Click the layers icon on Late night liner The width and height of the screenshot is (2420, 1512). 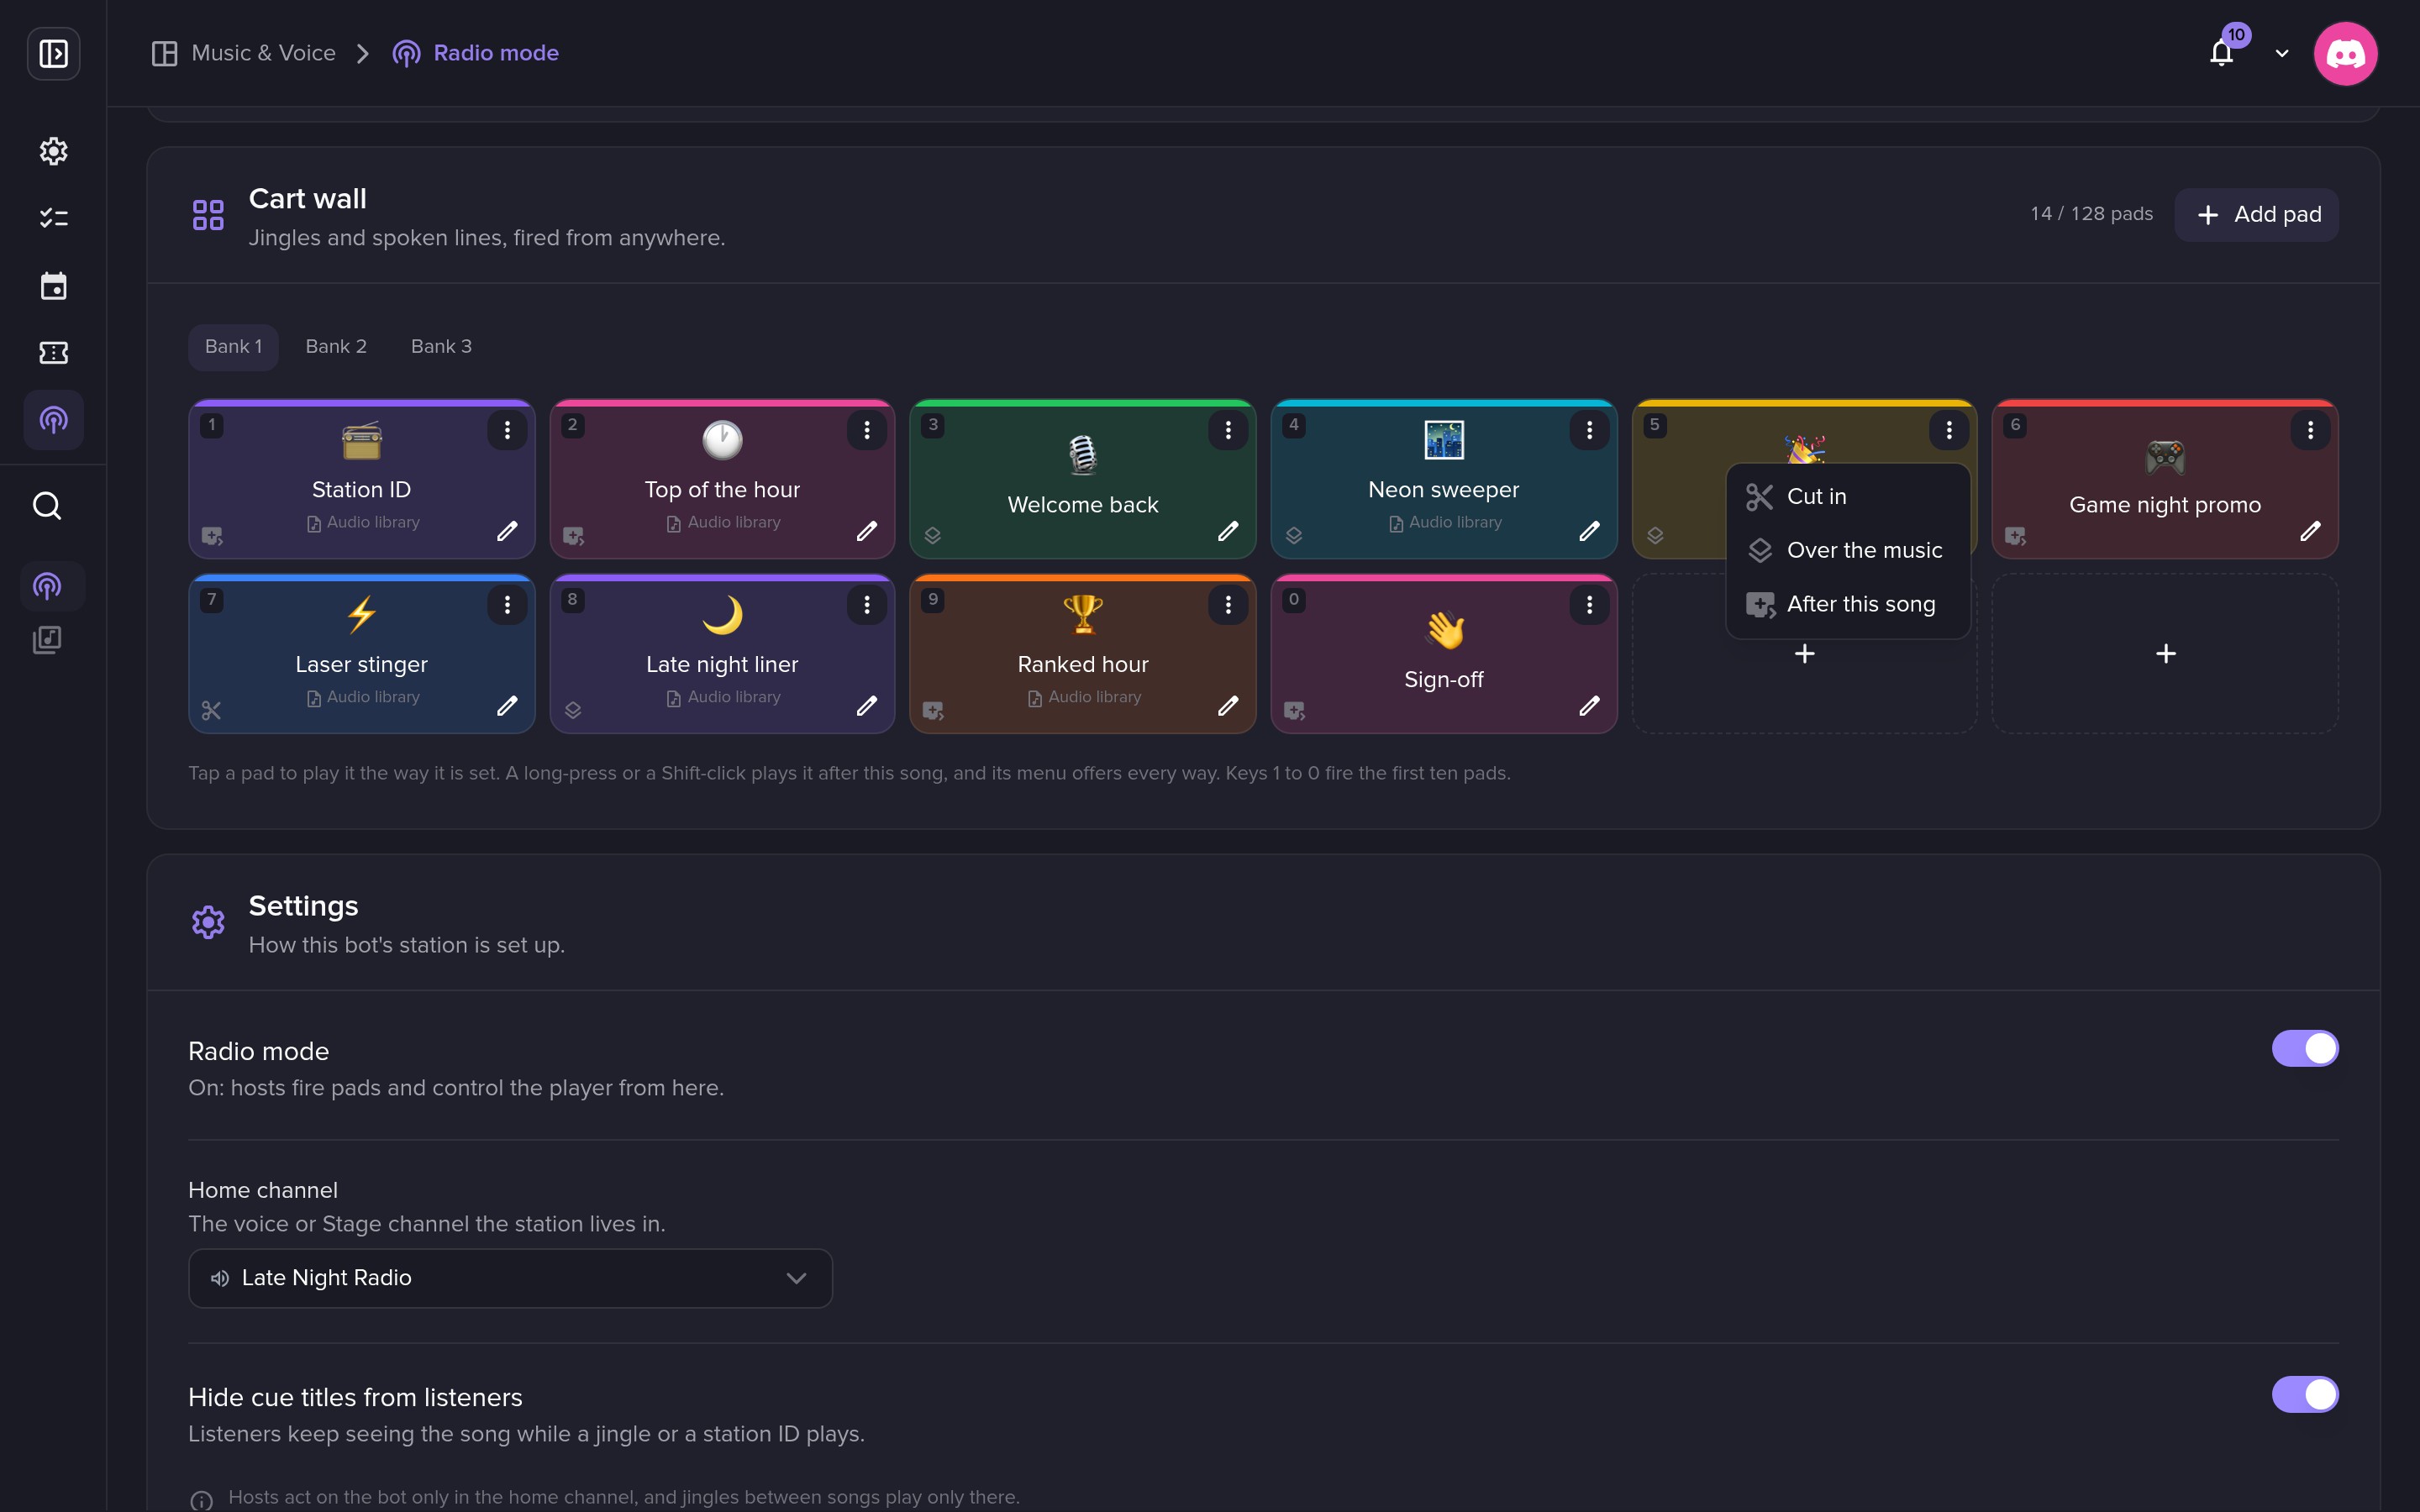pyautogui.click(x=573, y=711)
